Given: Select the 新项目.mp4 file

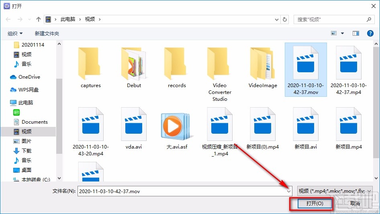Looking at the screenshot, I should coord(349,128).
